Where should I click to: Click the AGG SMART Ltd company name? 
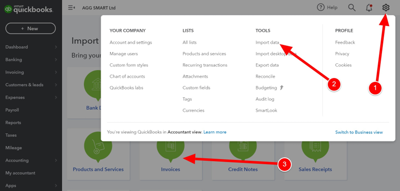99,8
